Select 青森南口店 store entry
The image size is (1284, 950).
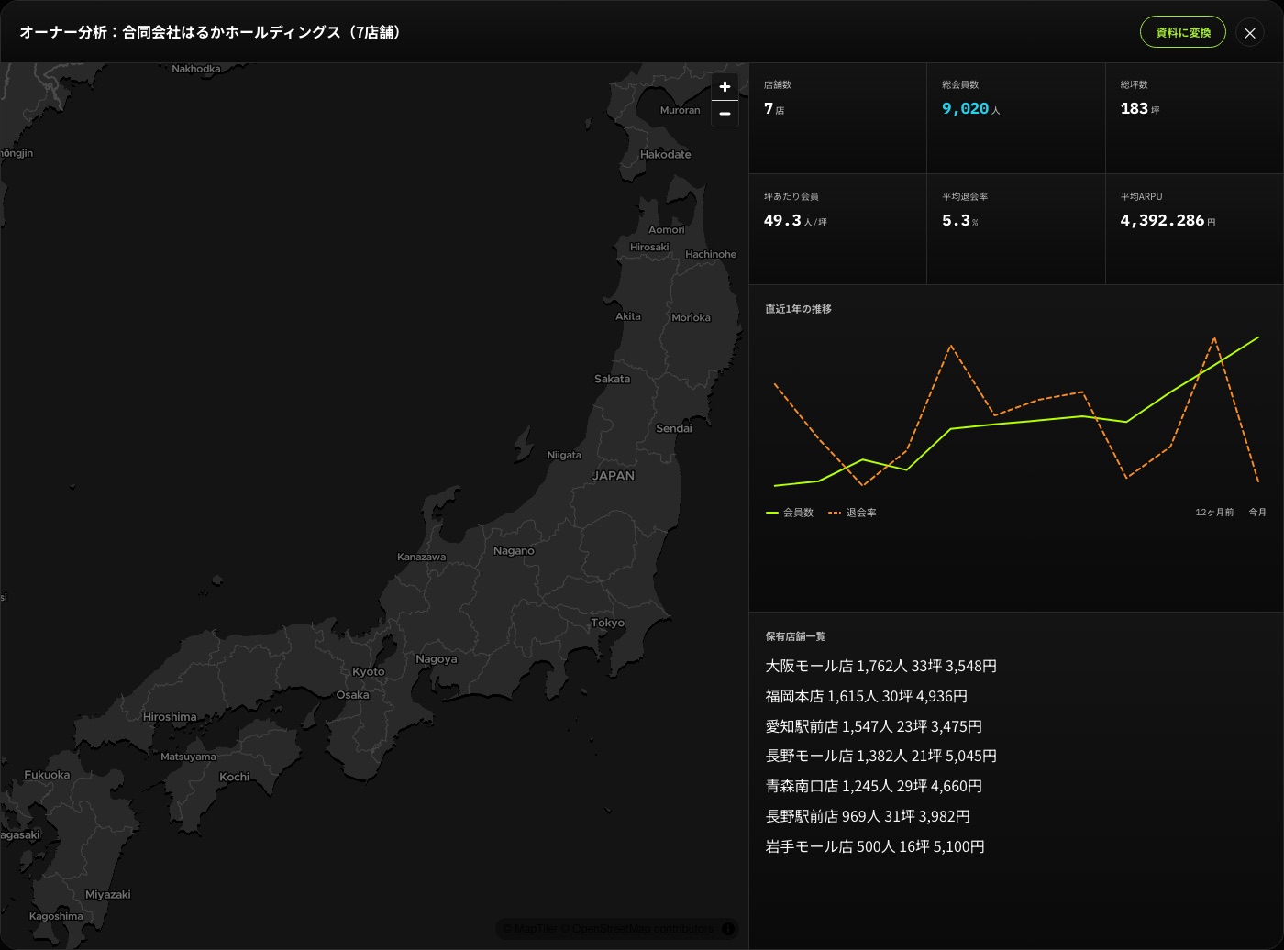coord(874,786)
